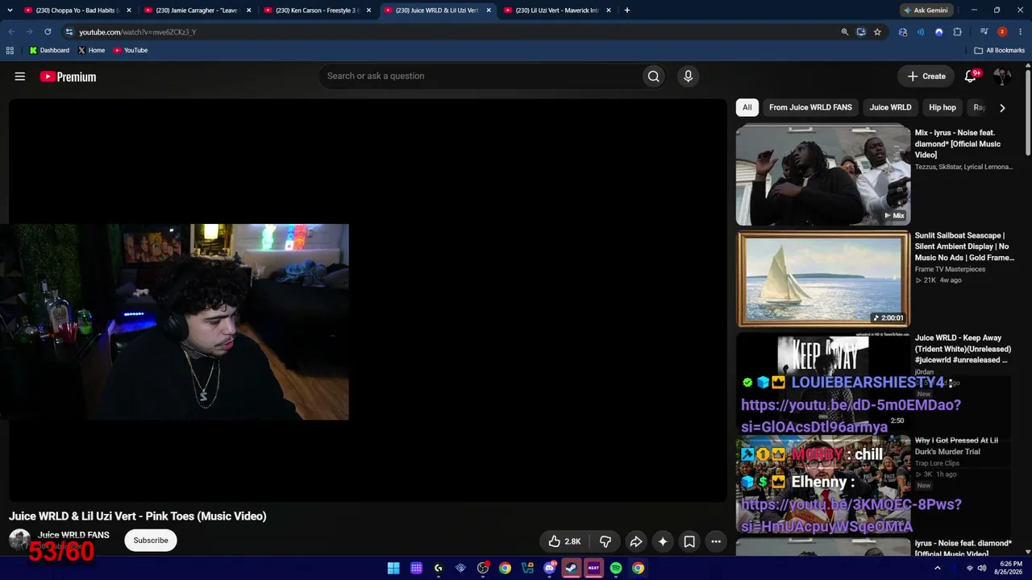Open Chrome media controls icon
The height and width of the screenshot is (580, 1032).
(x=984, y=32)
